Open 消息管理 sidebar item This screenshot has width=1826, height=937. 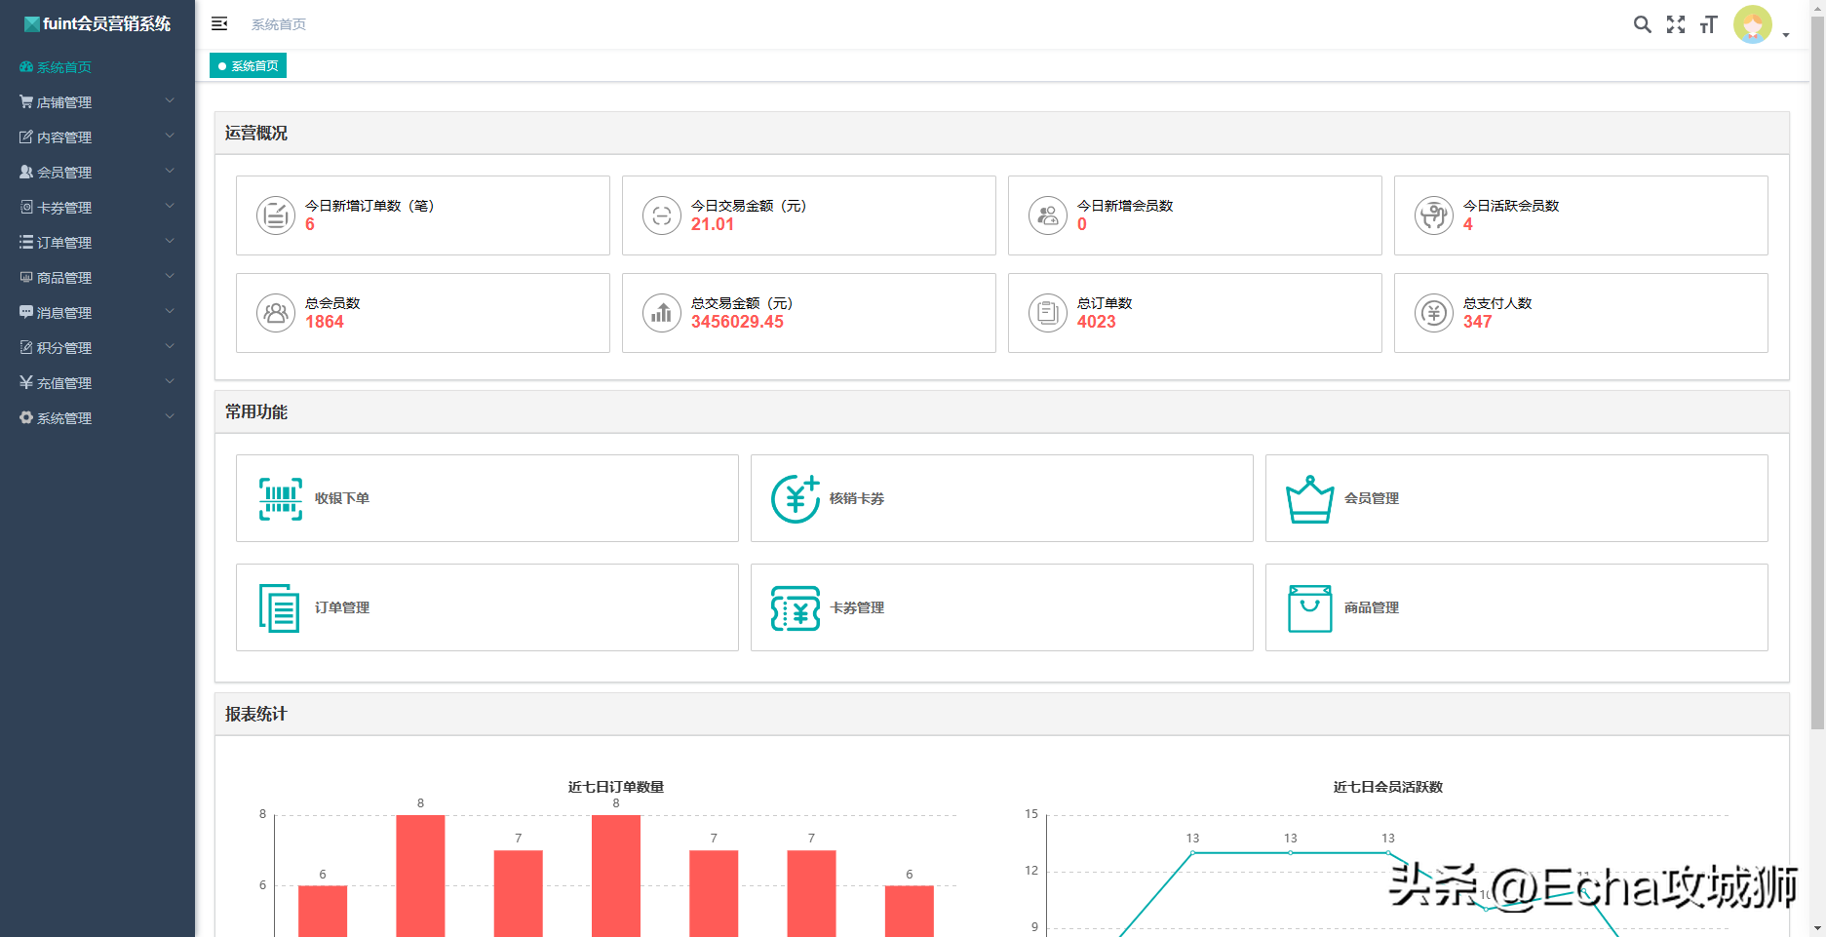coord(97,313)
